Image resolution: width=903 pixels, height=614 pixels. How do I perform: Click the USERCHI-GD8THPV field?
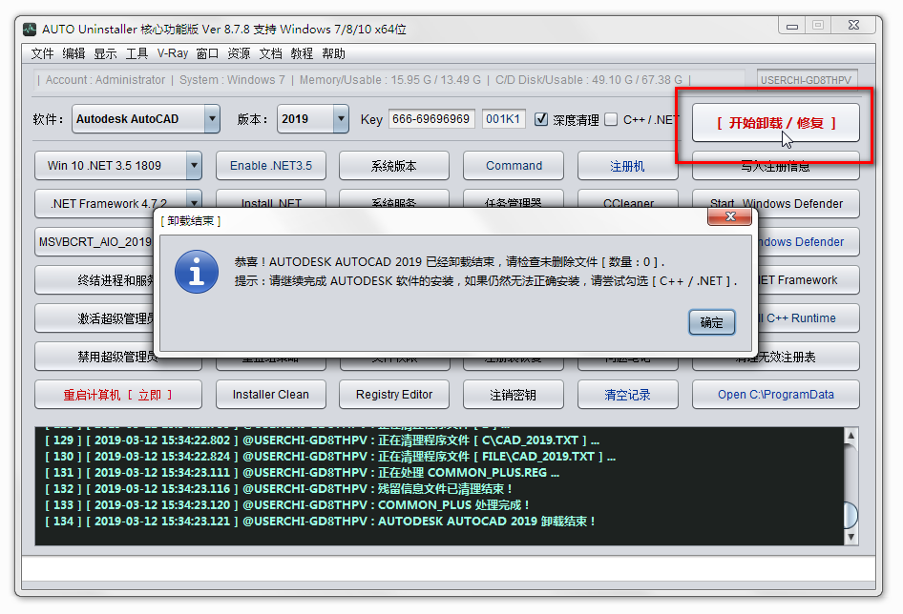(807, 80)
